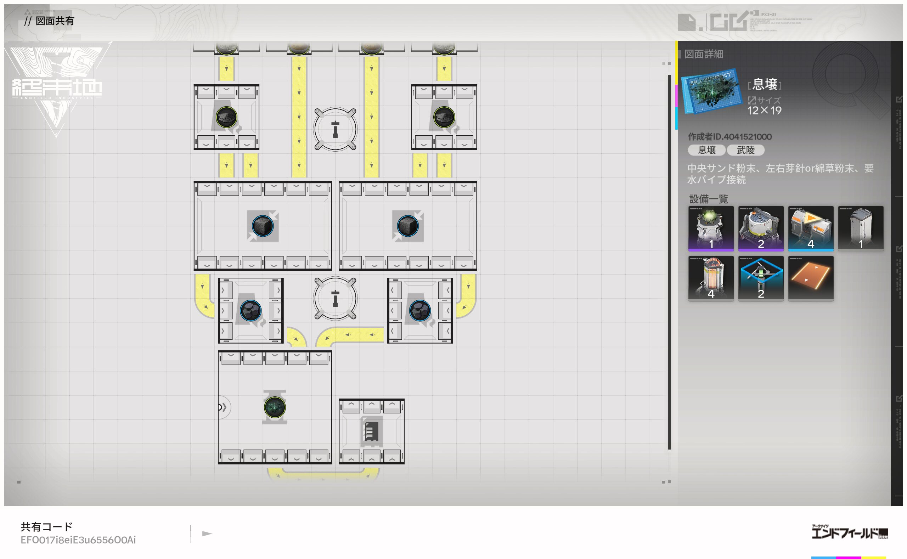Select the green-glow equipment tile with count 1
Viewport: 907px width, 559px height.
coord(711,228)
